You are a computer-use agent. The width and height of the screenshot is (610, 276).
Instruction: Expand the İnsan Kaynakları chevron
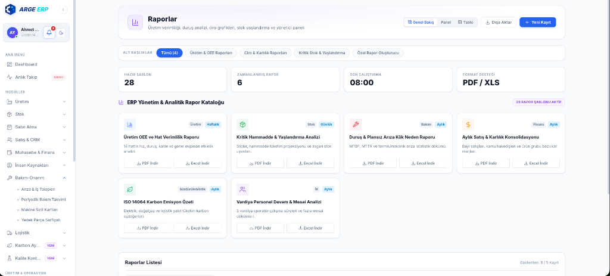coord(64,165)
